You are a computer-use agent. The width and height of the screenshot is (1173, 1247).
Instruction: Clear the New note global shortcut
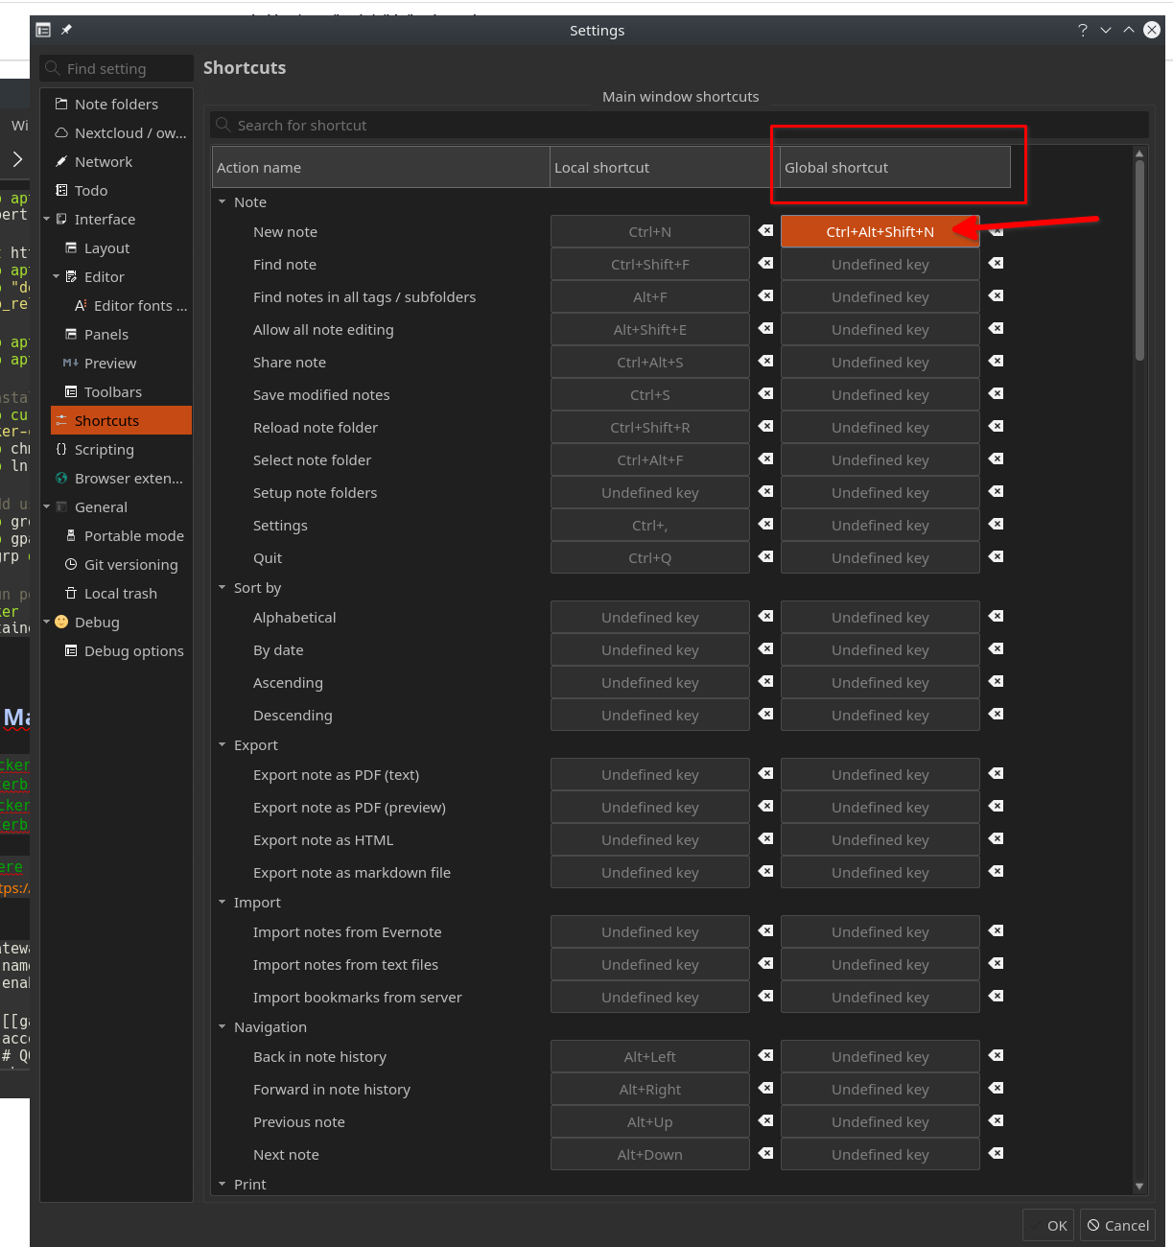(996, 231)
